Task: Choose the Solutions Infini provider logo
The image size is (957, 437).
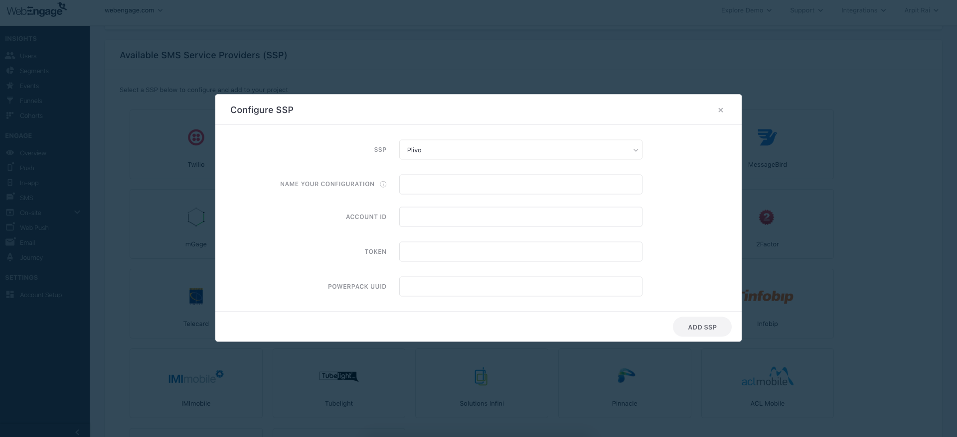Action: coord(481,376)
